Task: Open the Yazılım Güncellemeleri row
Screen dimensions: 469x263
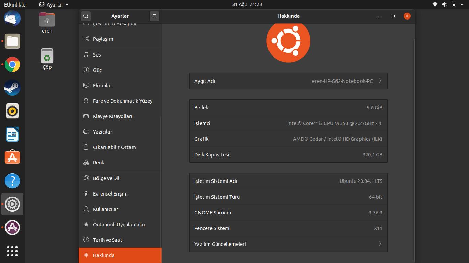Action: (x=288, y=244)
